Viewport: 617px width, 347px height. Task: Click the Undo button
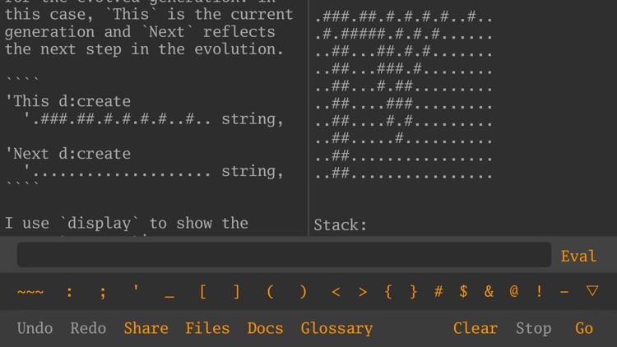35,328
